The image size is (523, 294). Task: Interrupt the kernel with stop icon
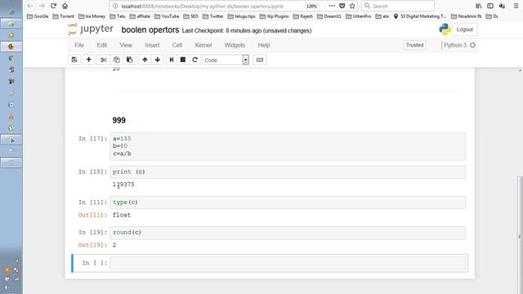click(x=183, y=60)
